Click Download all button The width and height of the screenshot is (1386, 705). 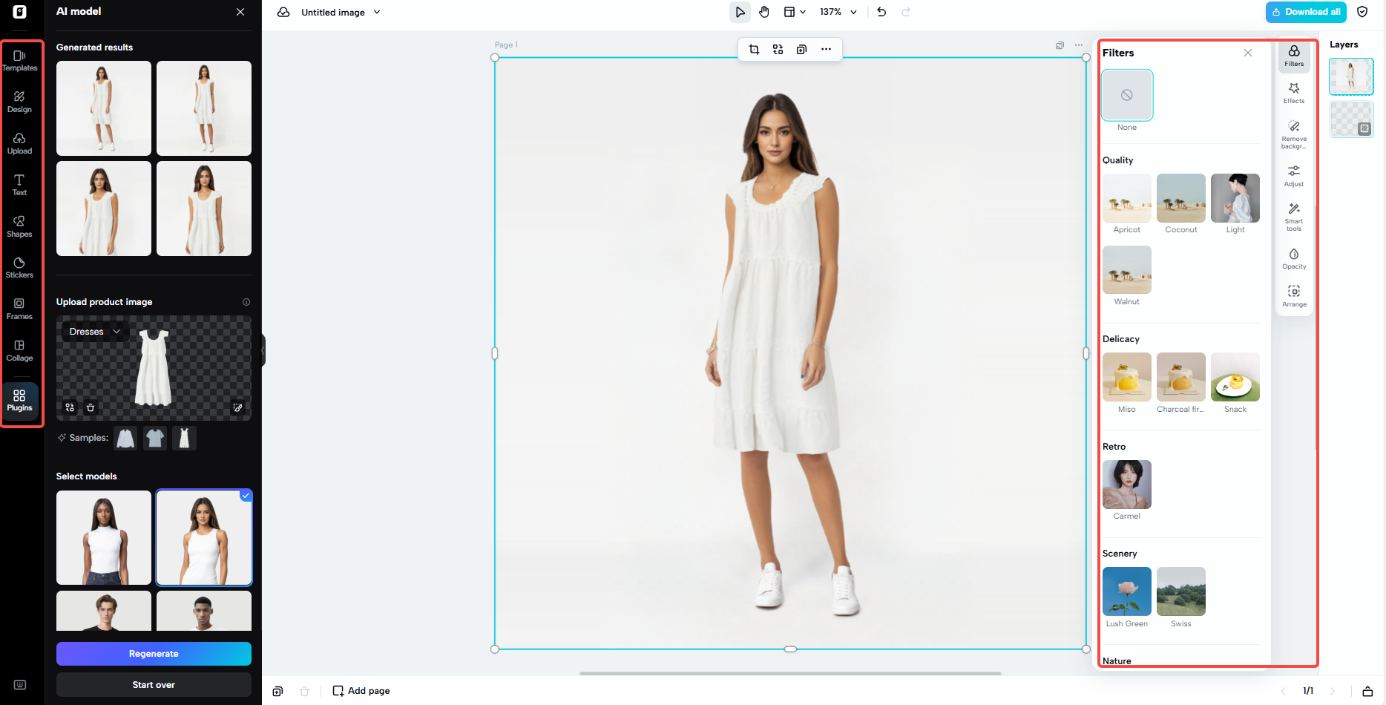pyautogui.click(x=1306, y=12)
